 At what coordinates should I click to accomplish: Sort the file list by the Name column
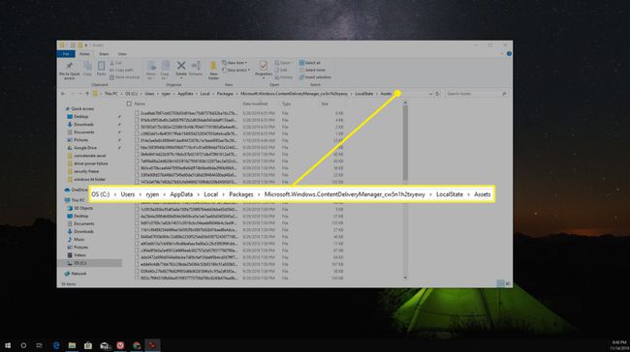[140, 103]
